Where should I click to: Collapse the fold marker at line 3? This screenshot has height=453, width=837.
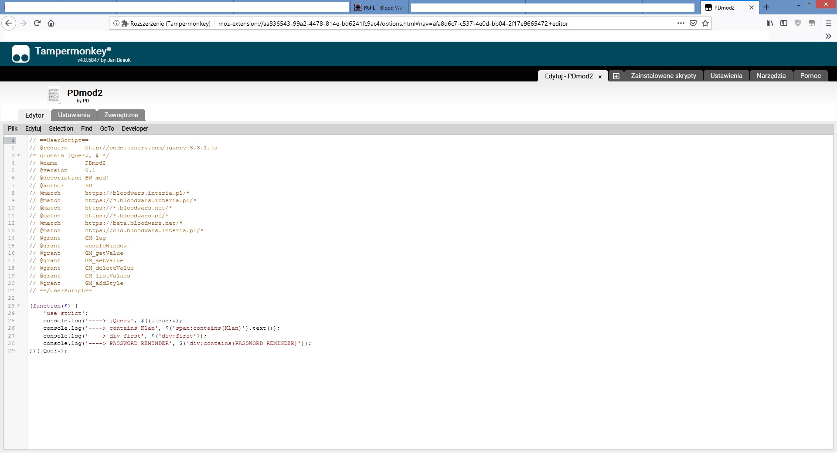18,156
